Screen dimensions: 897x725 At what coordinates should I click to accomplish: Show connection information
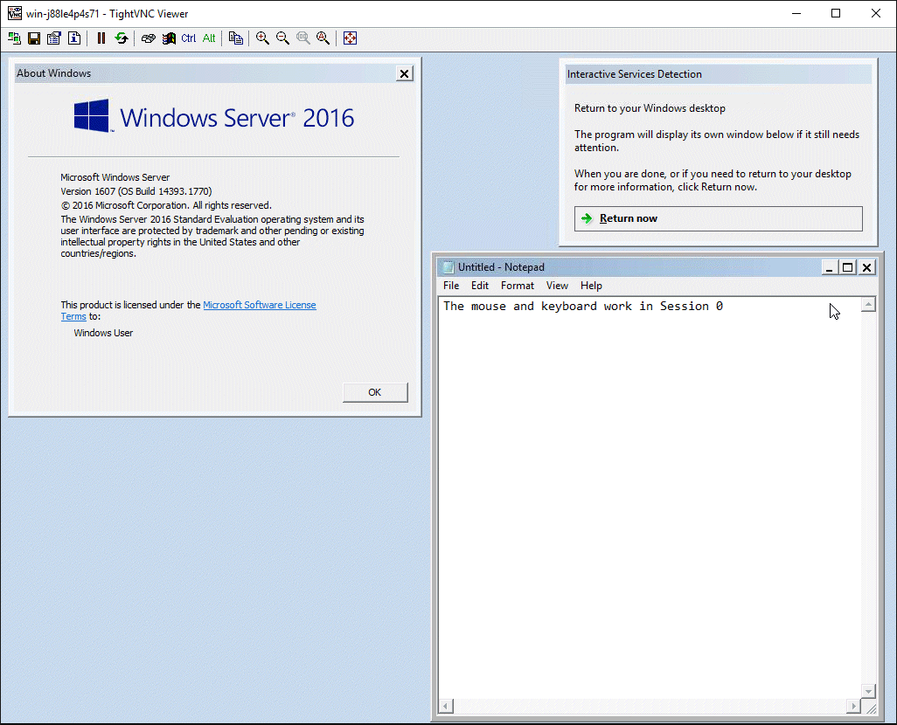point(74,38)
